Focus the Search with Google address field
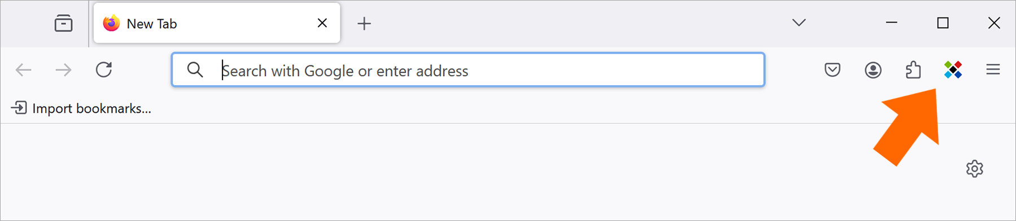Screen dimensions: 1016x221 [x=468, y=70]
